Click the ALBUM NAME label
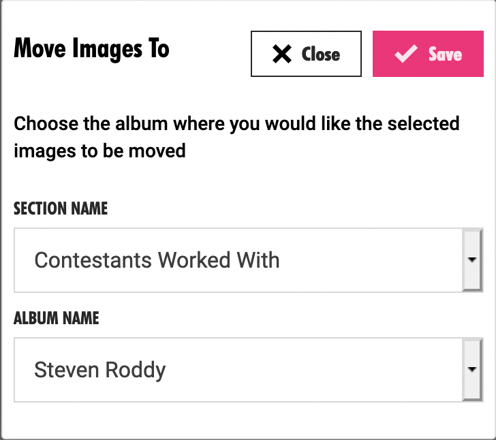 (x=57, y=318)
